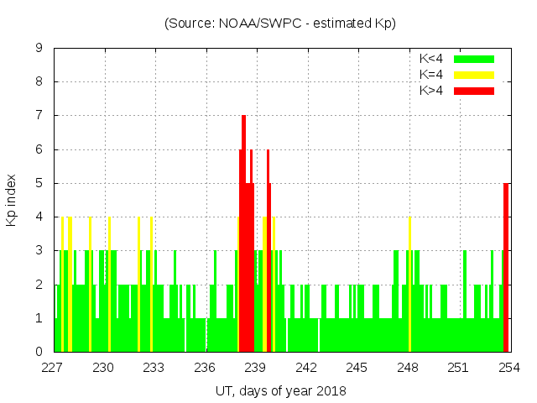Click the green K<4 legend swatch
Viewport: 537px width, 403px height.
(474, 59)
